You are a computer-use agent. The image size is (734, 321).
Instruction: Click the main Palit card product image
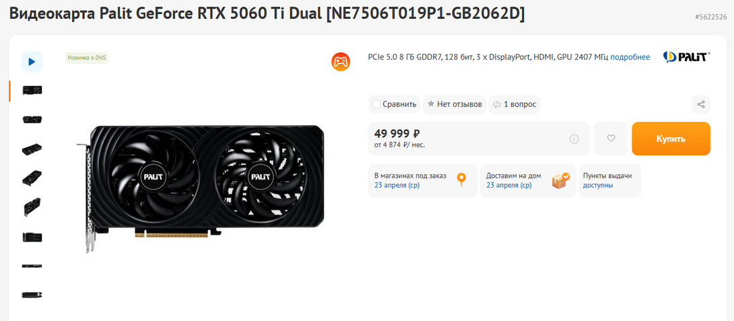[200, 187]
